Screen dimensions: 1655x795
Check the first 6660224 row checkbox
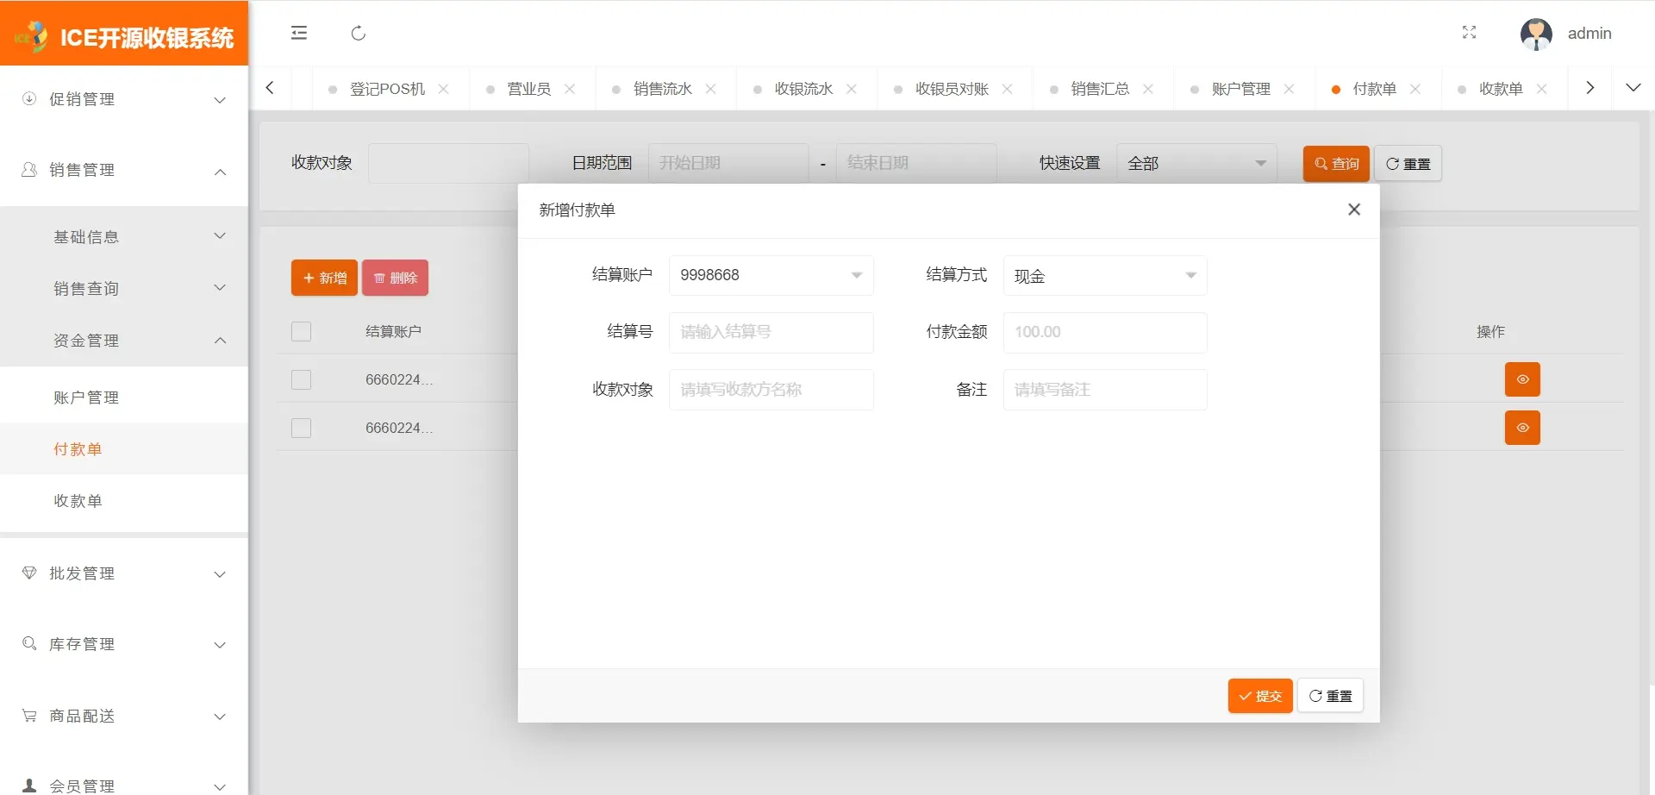click(301, 379)
